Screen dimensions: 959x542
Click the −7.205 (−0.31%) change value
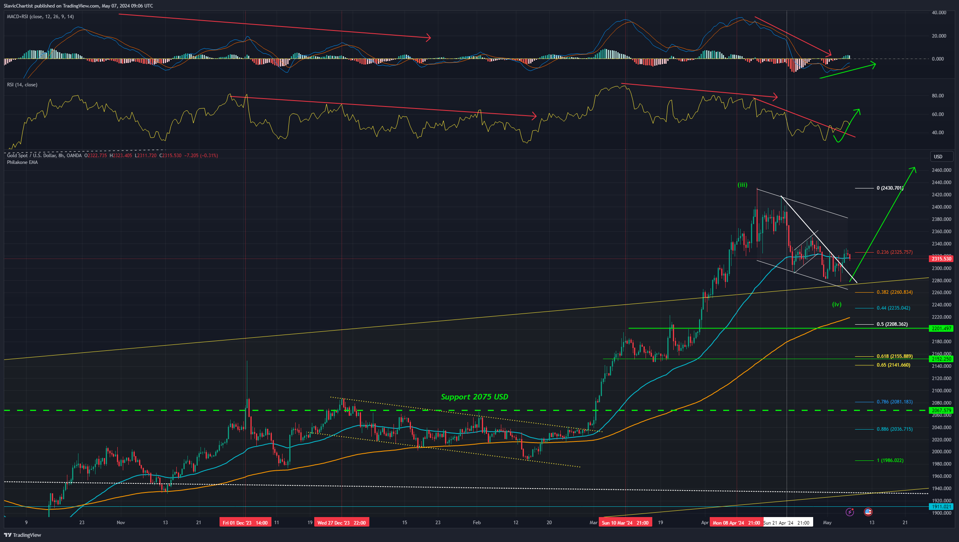[201, 156]
